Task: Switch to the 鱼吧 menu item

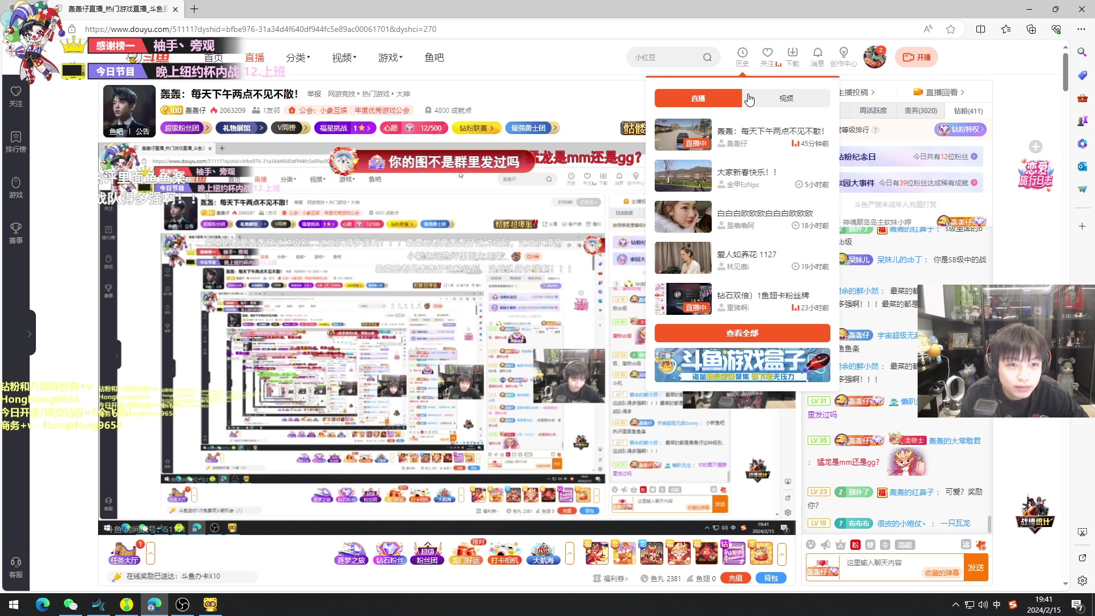Action: [434, 57]
